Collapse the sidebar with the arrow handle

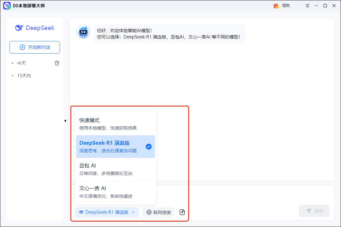pos(65,121)
